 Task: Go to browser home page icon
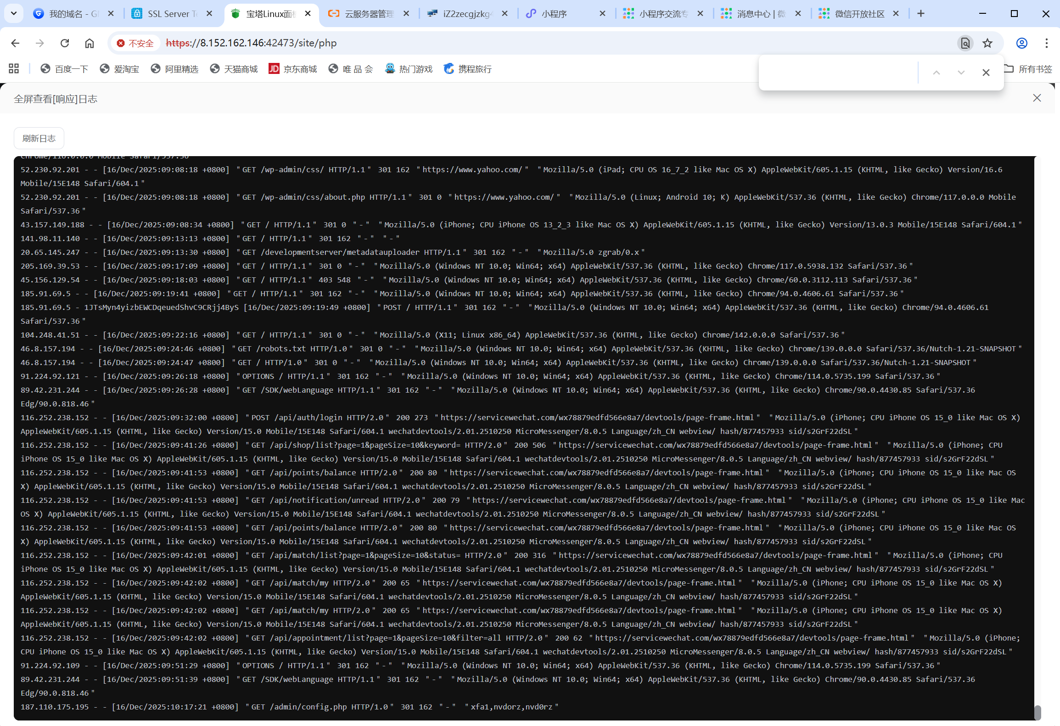click(90, 43)
